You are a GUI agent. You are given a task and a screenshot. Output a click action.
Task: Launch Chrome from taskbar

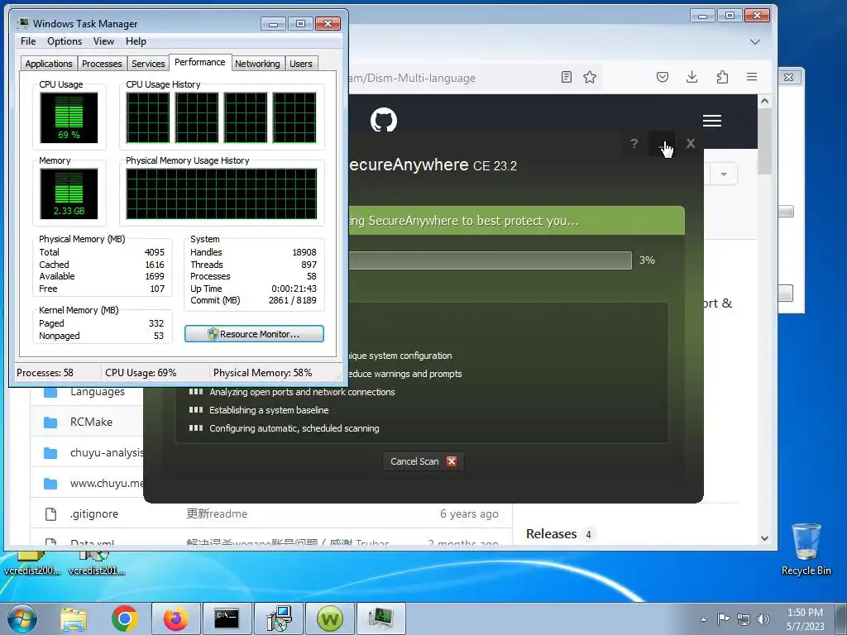pyautogui.click(x=125, y=618)
